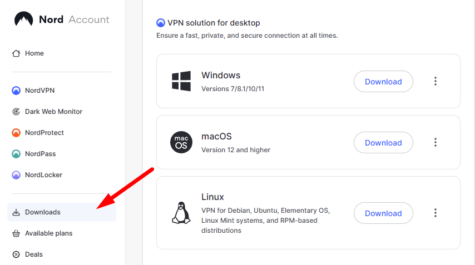Image resolution: width=475 pixels, height=265 pixels.
Task: Click the NordProtect sidebar icon
Action: pos(16,133)
